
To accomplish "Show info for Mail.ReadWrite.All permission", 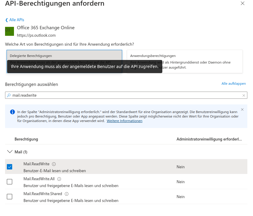I will (59, 179).
